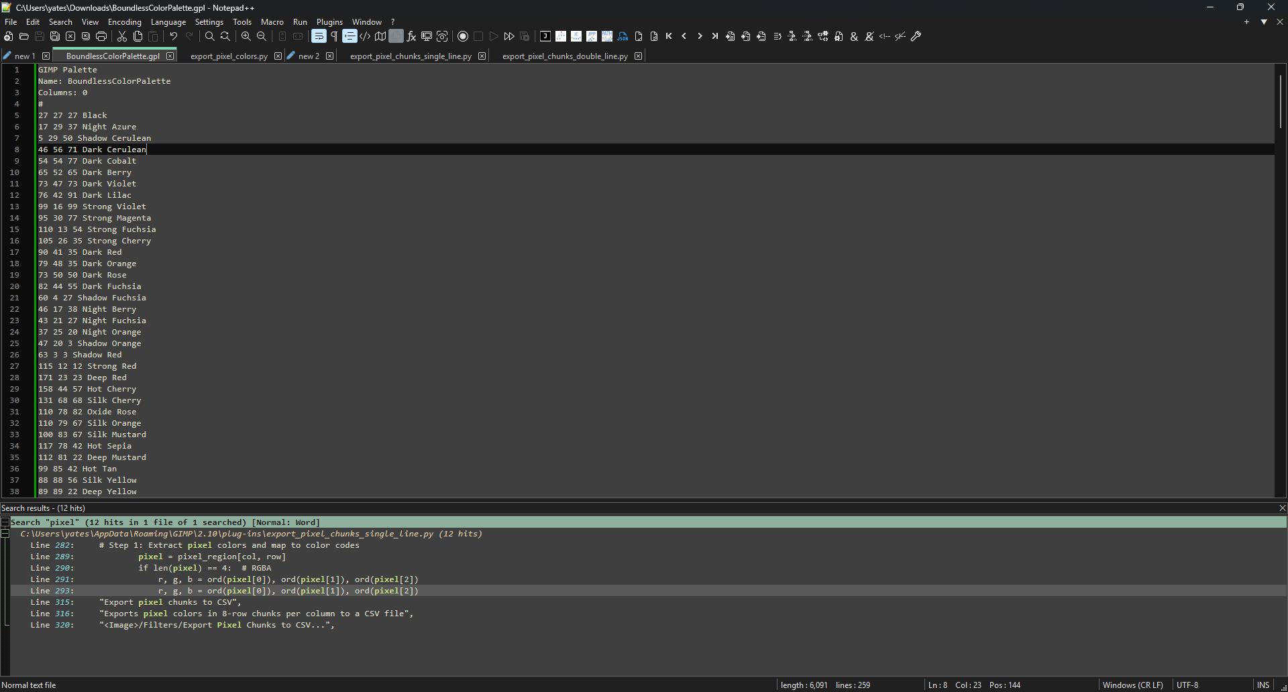Run macro multiple times fast-forward icon
1288x692 pixels.
coord(509,36)
